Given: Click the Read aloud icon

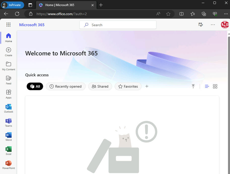Looking at the screenshot, I should (158, 14).
